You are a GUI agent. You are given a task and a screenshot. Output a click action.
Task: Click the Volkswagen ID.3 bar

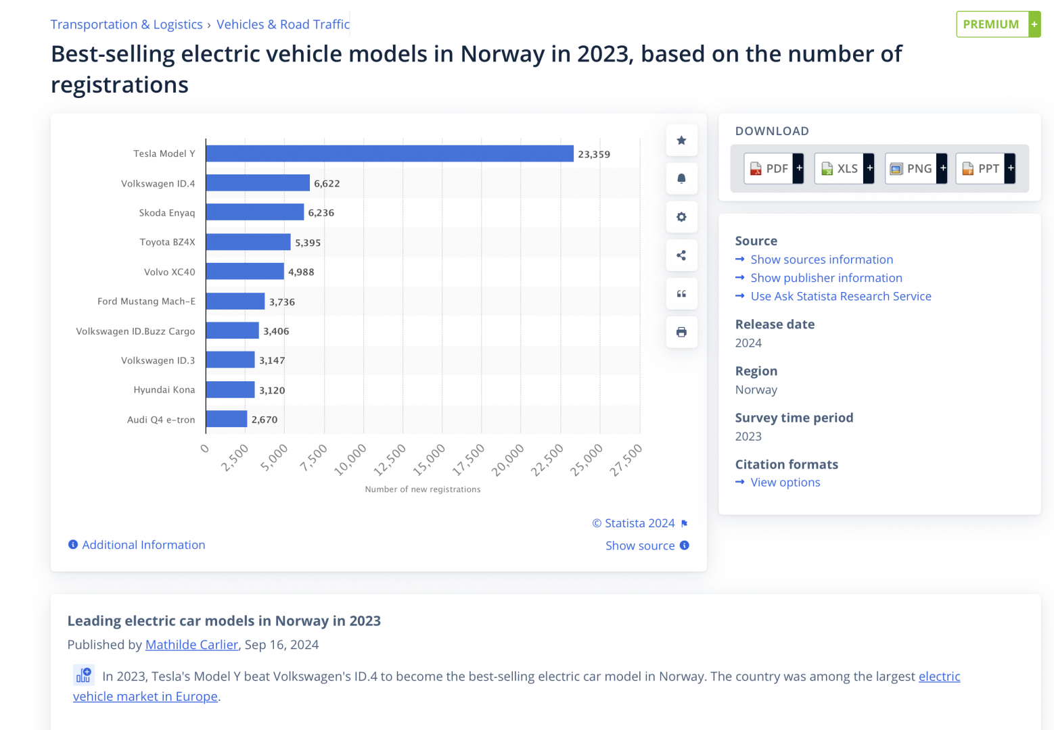click(x=231, y=360)
